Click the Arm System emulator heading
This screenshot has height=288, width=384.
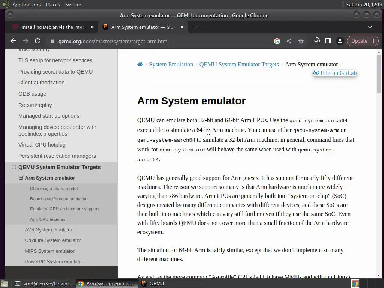[x=191, y=100]
